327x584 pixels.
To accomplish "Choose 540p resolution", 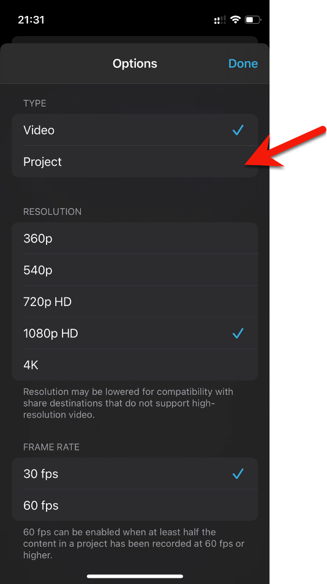I will click(x=135, y=270).
